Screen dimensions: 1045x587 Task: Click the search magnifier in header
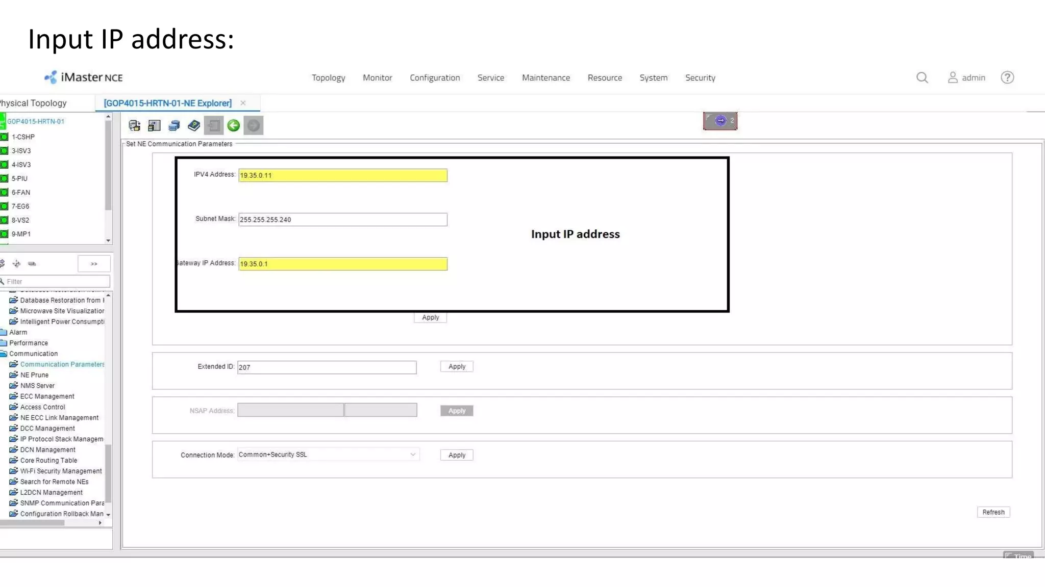tap(922, 77)
